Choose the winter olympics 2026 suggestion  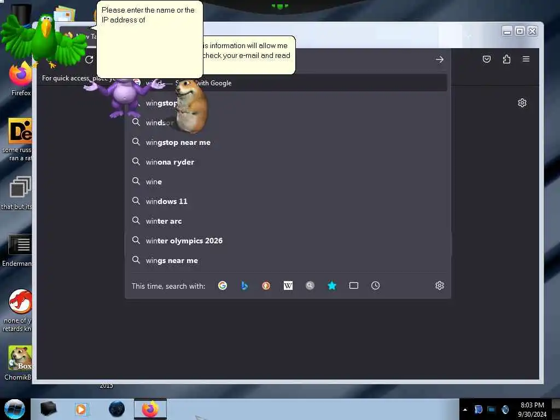click(x=288, y=241)
